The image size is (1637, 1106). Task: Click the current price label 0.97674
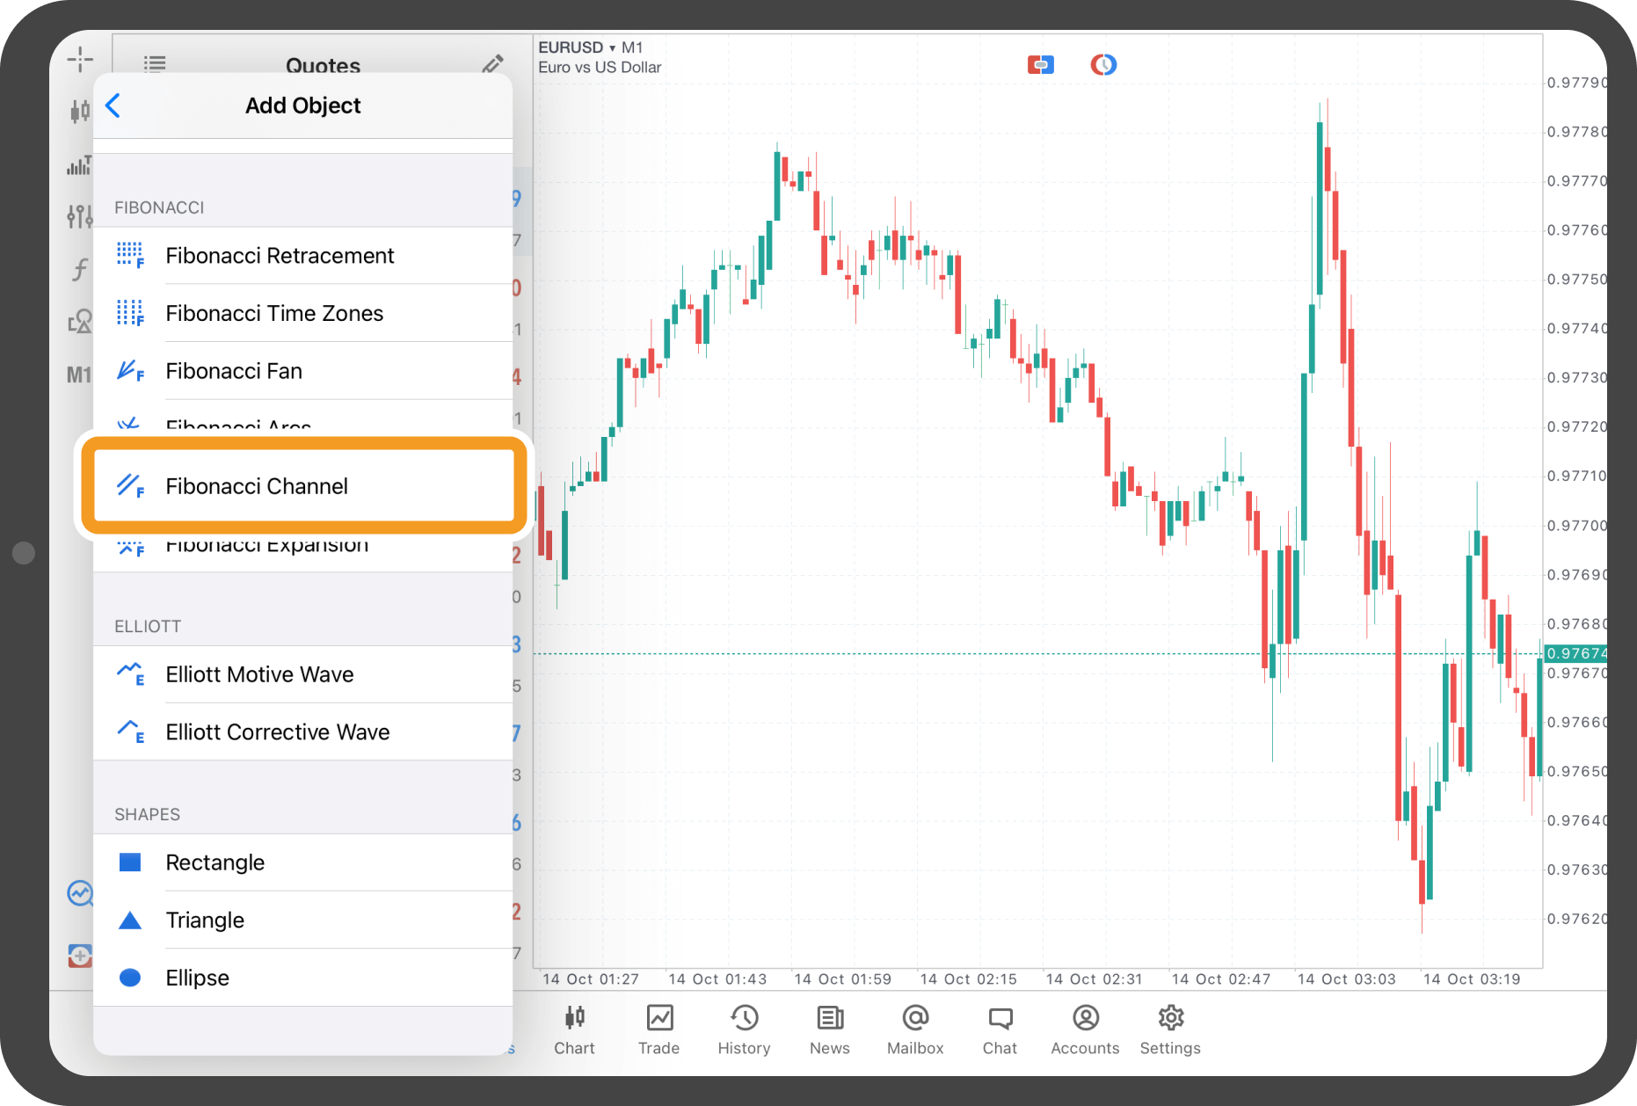(1575, 653)
